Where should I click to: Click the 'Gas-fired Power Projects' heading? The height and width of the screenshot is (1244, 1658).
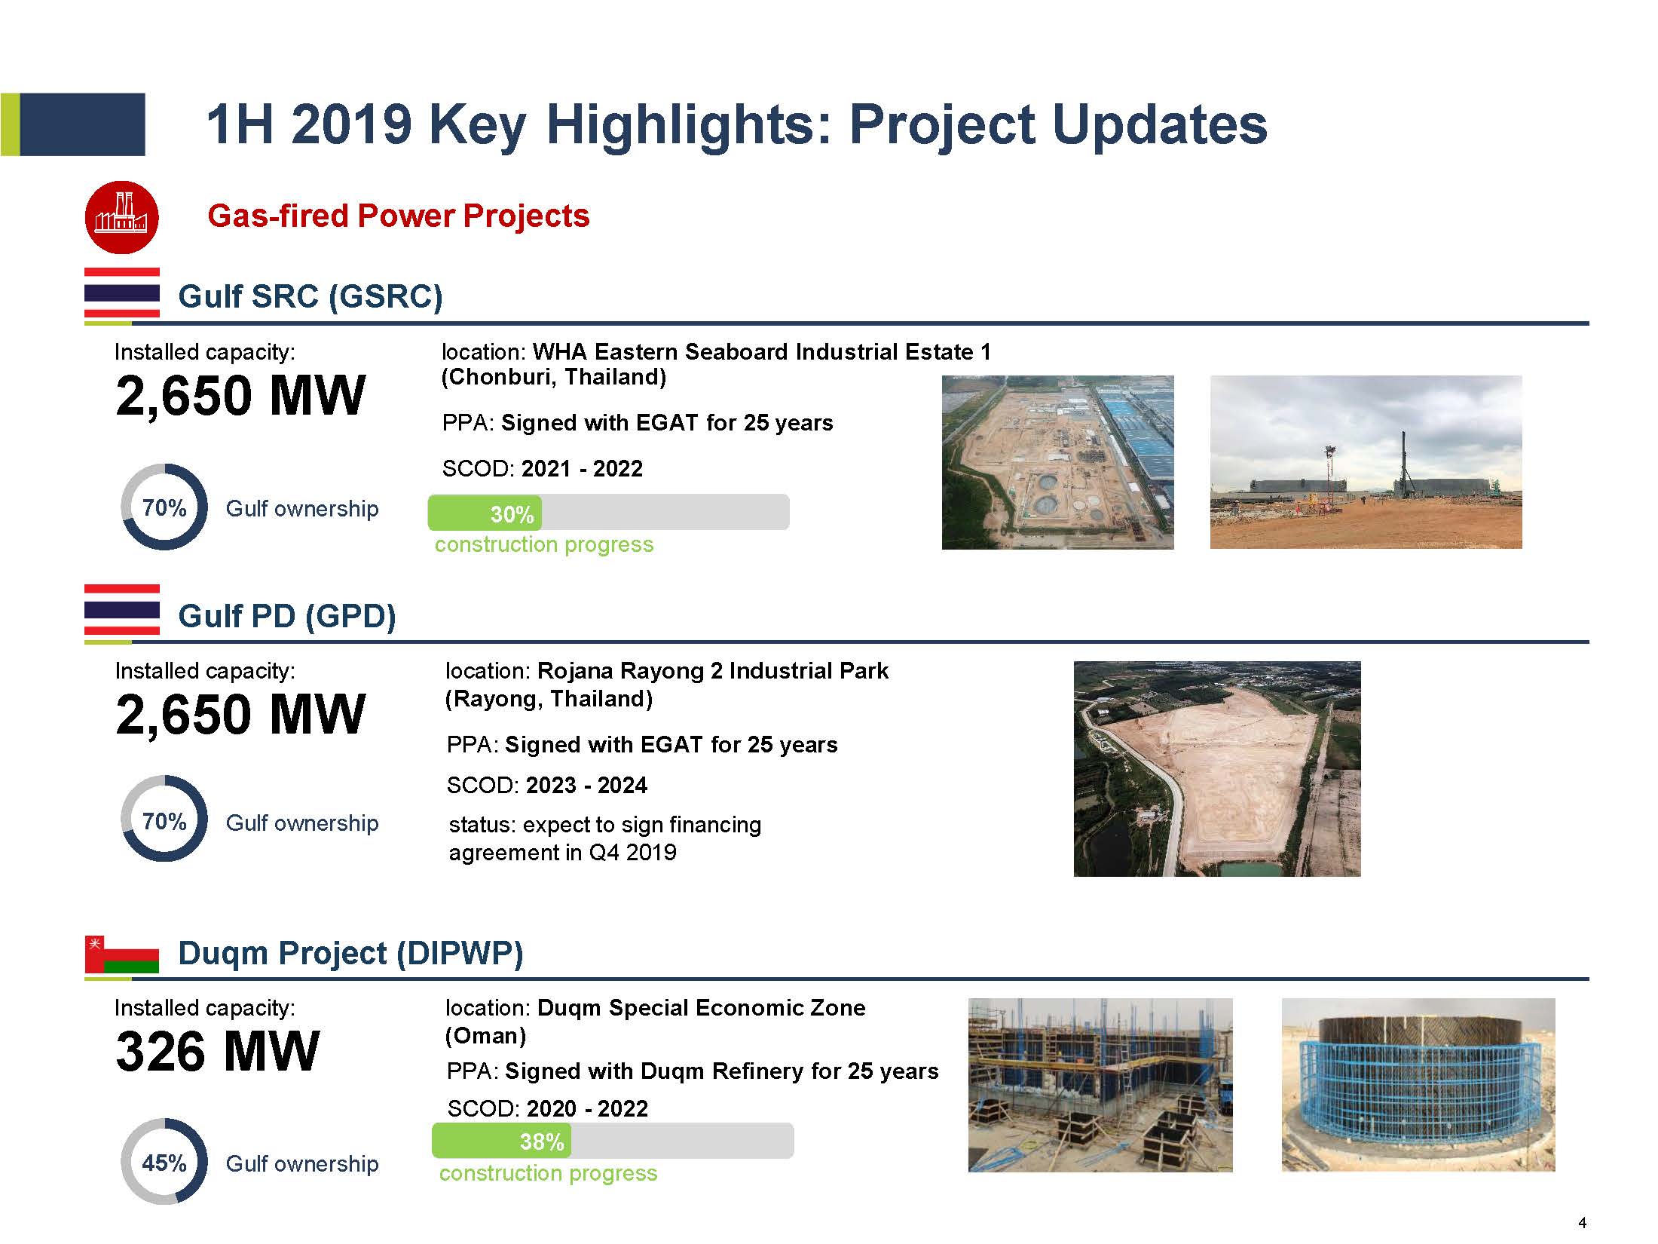click(398, 216)
